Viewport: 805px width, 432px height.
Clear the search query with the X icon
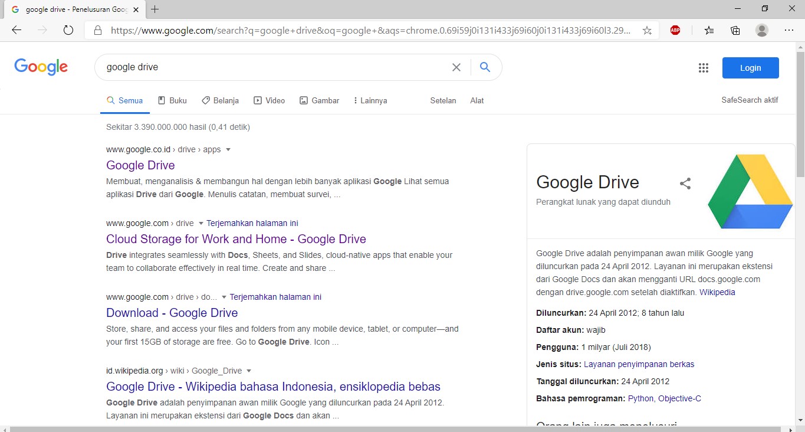pyautogui.click(x=456, y=67)
